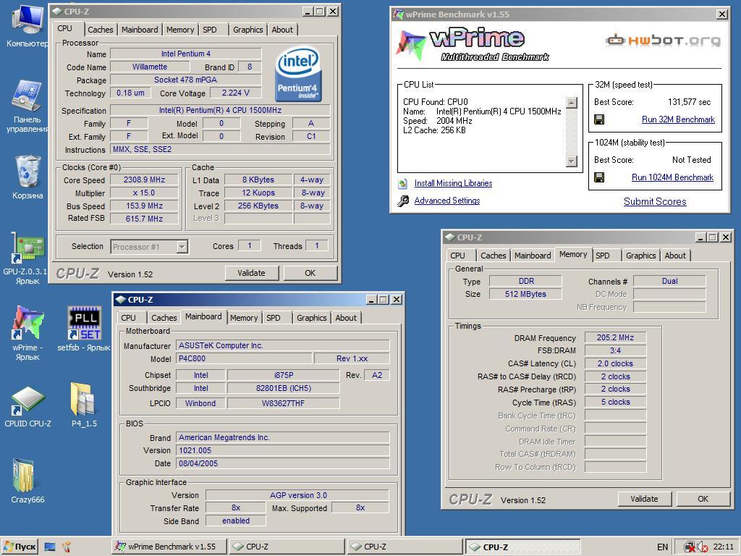Click the CPU List scrollbar down arrow
741x556 pixels.
tap(572, 161)
